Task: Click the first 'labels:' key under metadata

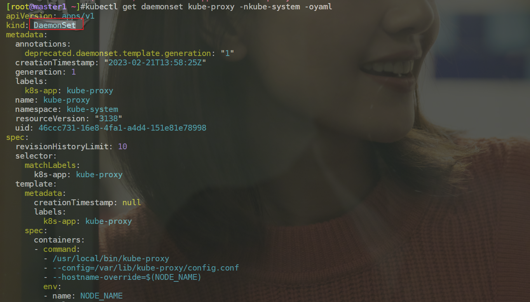Action: pyautogui.click(x=31, y=81)
